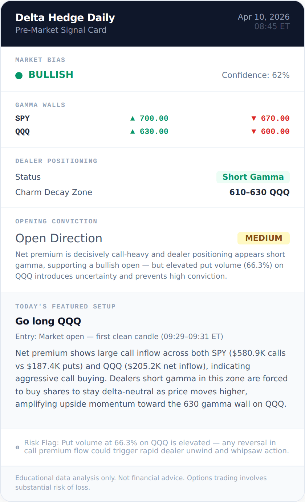Click the Open Direction heading
Viewport: 305px width, 502px height.
58,238
